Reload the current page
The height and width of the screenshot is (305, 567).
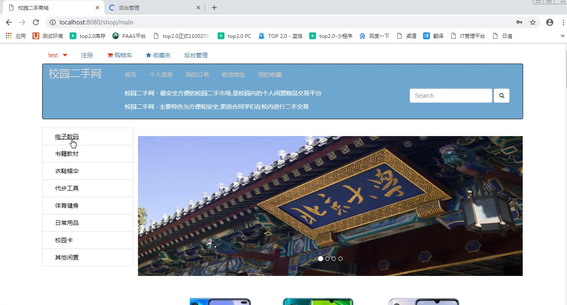point(36,22)
